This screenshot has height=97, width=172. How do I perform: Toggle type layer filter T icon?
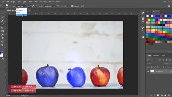pos(167,60)
